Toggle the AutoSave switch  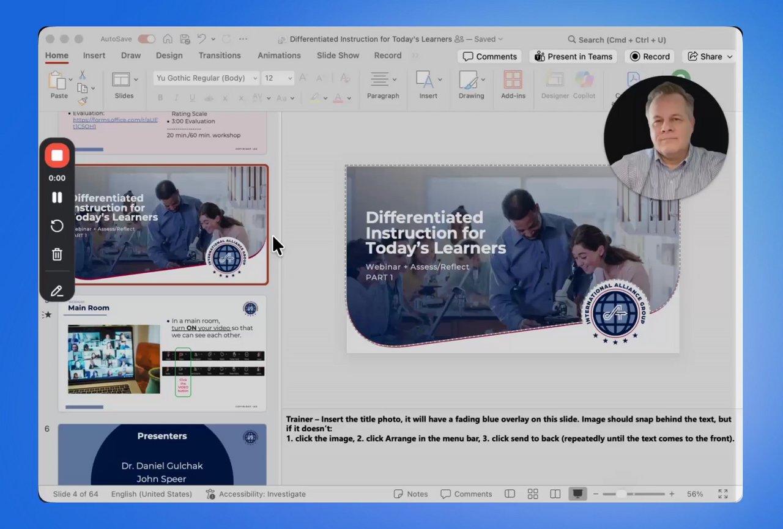pyautogui.click(x=146, y=39)
